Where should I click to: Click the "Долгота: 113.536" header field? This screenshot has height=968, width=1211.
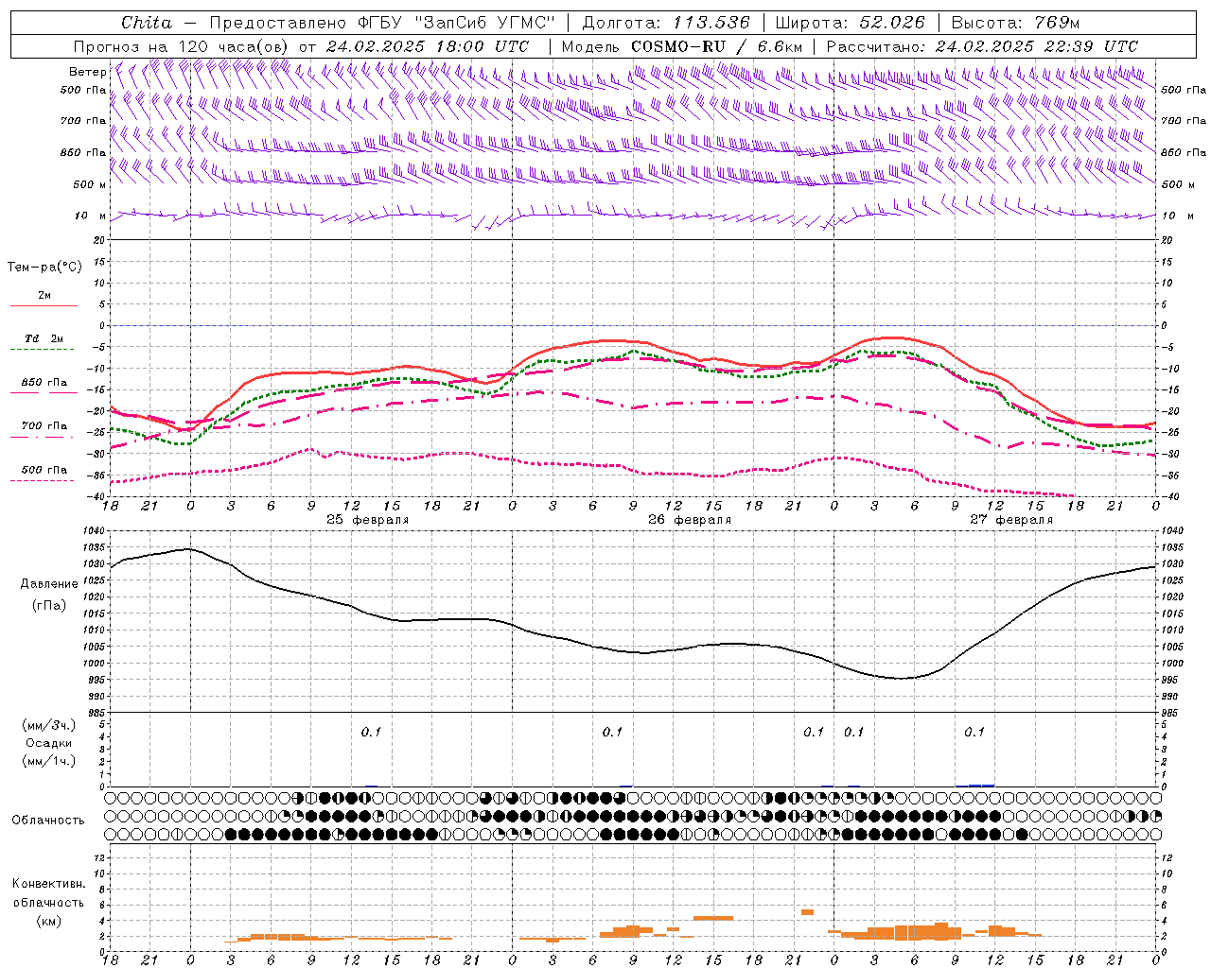click(x=665, y=23)
